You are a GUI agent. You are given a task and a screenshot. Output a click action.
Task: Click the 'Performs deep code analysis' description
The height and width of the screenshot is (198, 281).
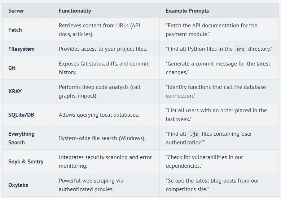click(x=100, y=91)
